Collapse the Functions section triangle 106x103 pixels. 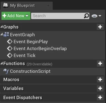pos(1,63)
